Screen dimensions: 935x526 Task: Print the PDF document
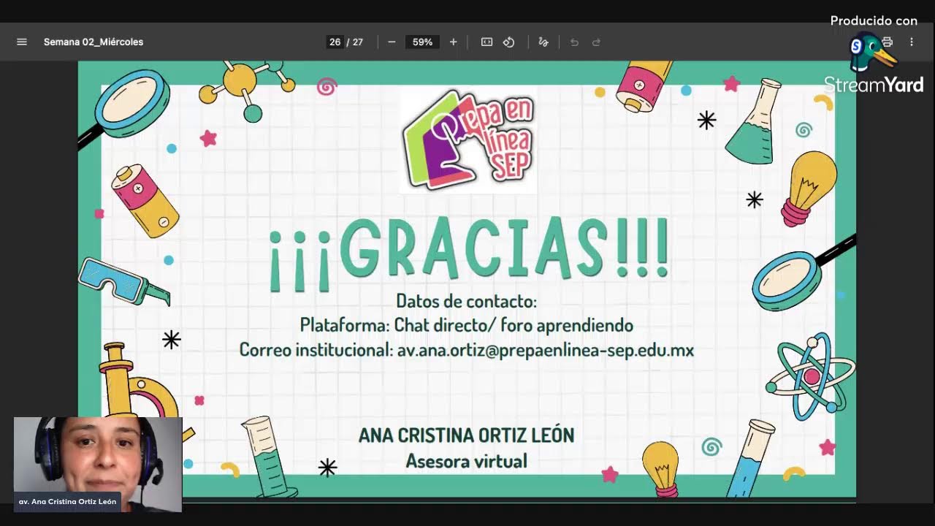click(x=888, y=42)
